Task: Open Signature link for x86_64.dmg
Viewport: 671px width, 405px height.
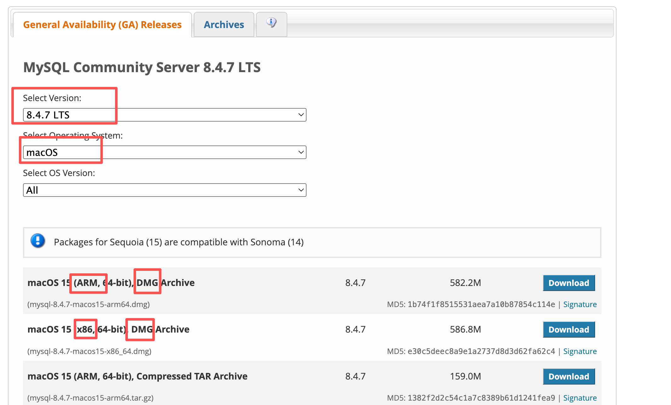Action: [580, 351]
